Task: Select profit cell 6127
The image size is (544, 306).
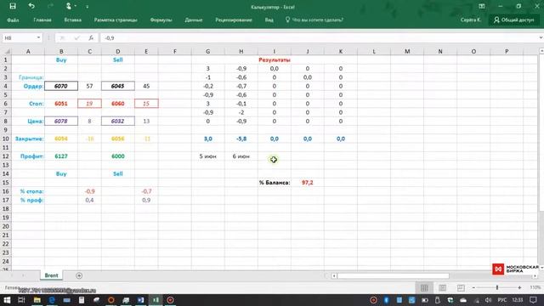Action: pyautogui.click(x=61, y=156)
